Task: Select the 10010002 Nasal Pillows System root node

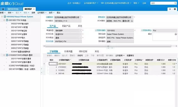Action: pyautogui.click(x=20, y=17)
